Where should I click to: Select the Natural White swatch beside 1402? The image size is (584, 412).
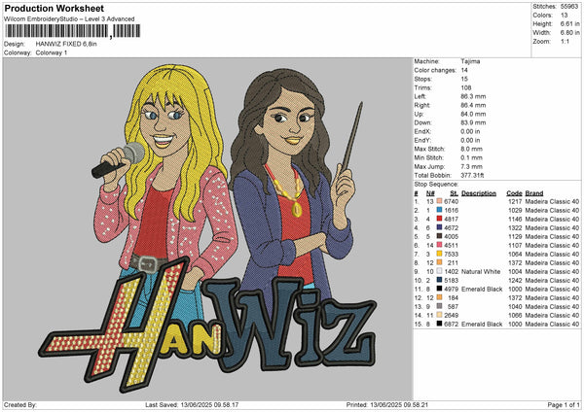[439, 271]
